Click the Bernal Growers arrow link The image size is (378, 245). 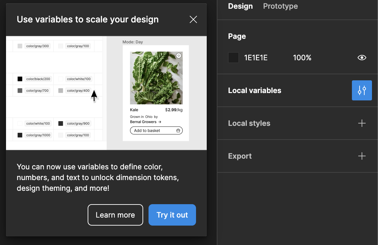coord(146,122)
